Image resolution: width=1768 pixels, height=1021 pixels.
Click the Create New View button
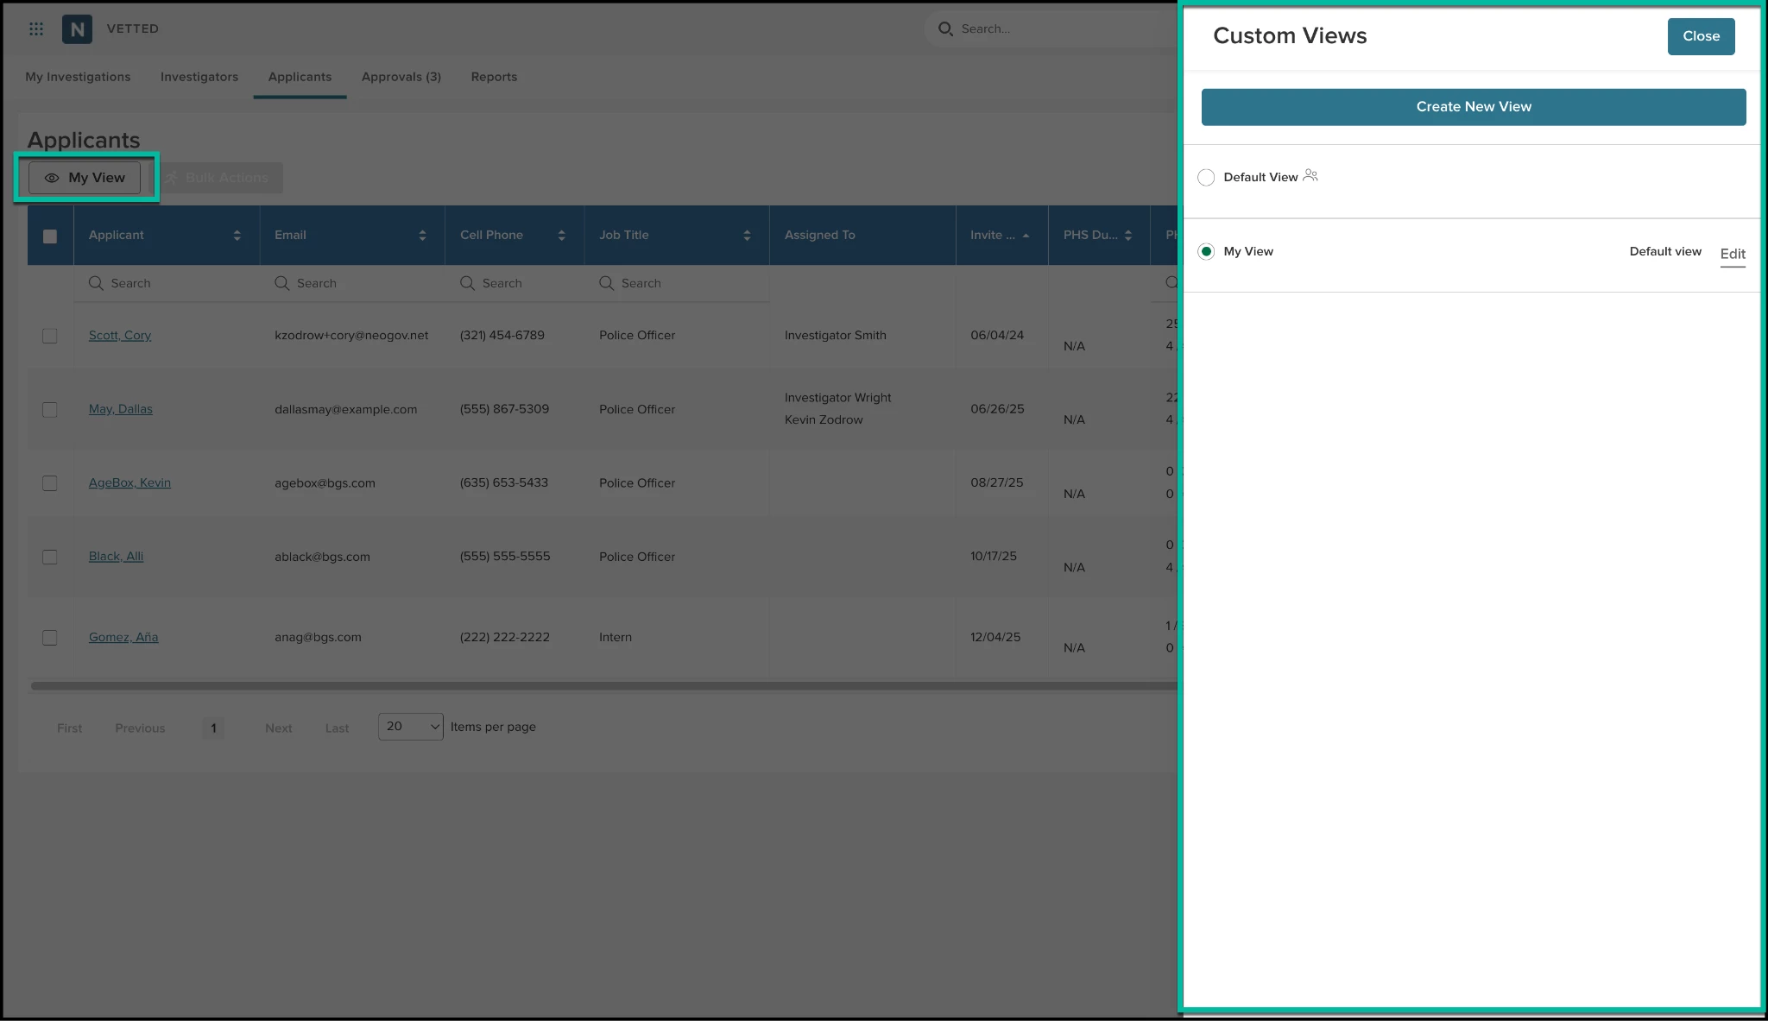[x=1473, y=107]
